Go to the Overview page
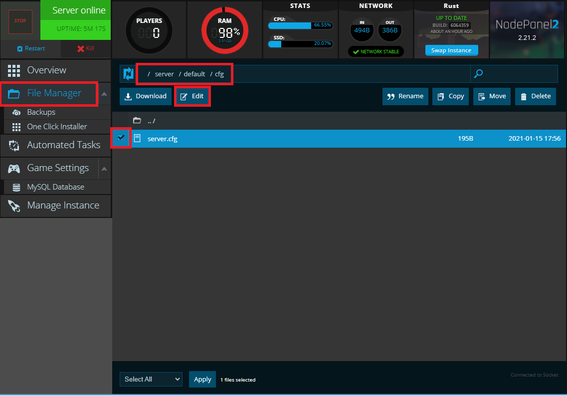567x395 pixels. [55, 70]
